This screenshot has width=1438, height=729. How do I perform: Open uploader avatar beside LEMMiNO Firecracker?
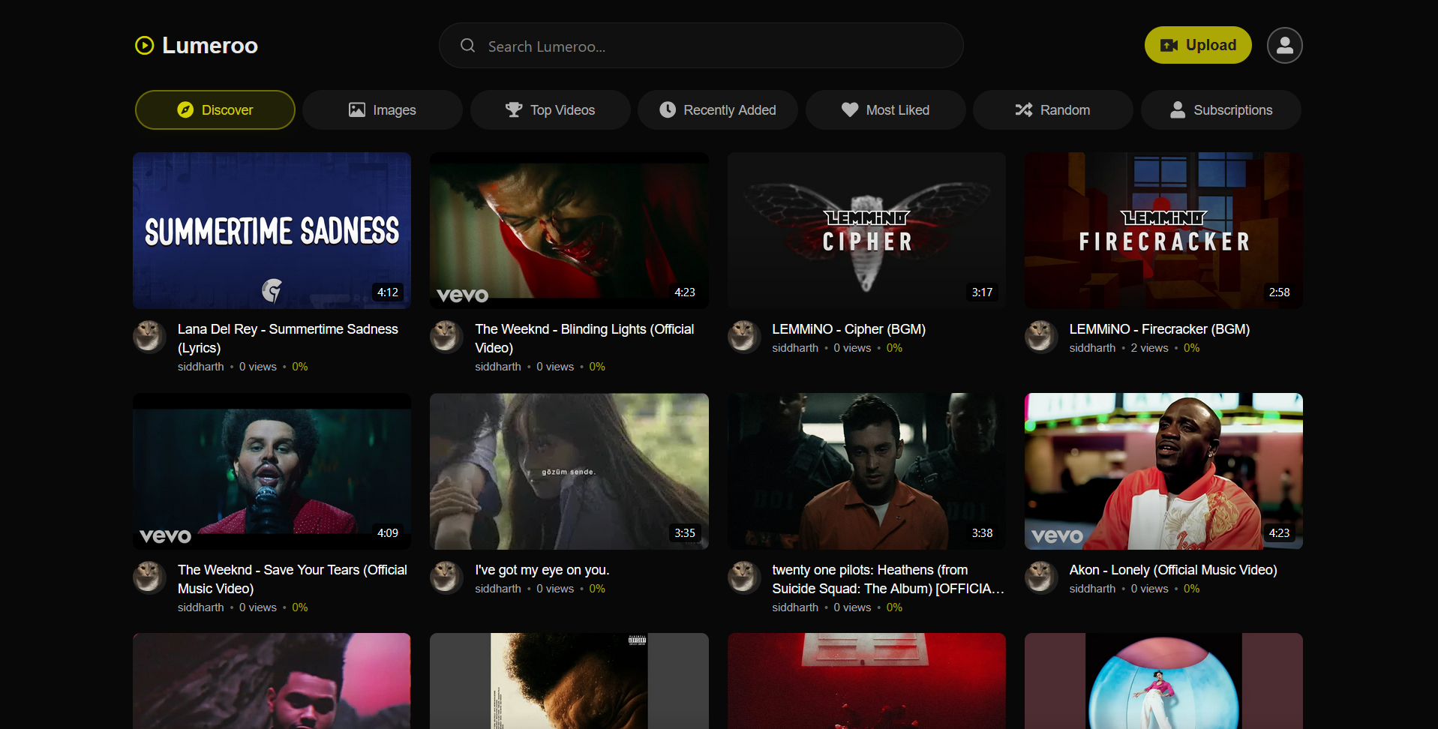[x=1041, y=336]
